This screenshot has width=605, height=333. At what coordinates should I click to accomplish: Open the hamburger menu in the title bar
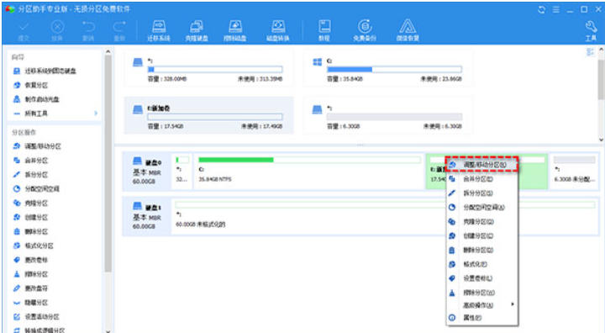click(555, 9)
